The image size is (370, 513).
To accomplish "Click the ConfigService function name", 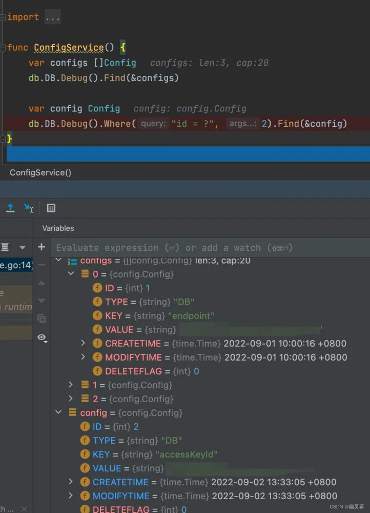I will point(69,47).
